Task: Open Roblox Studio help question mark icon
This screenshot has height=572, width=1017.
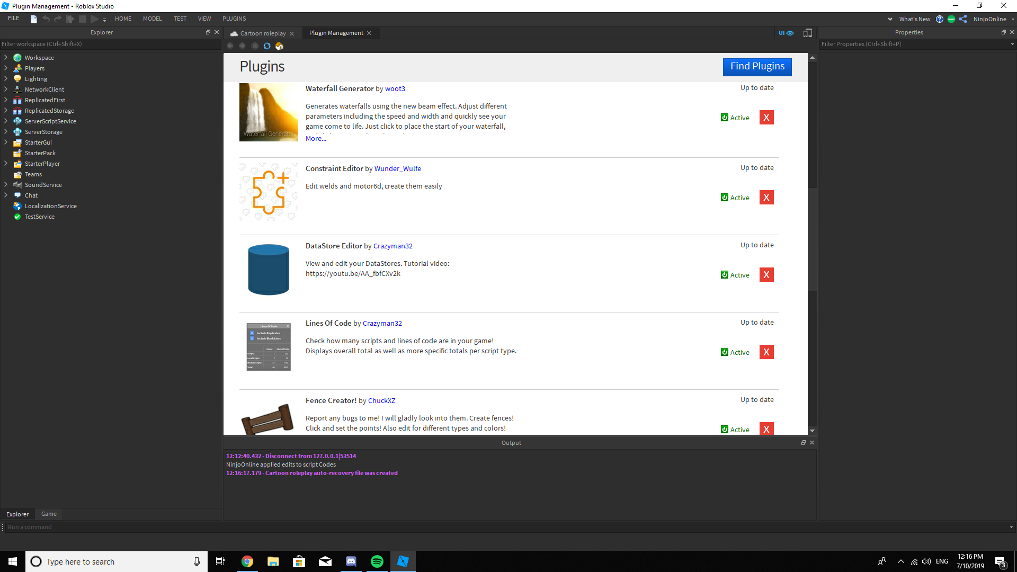Action: tap(940, 19)
